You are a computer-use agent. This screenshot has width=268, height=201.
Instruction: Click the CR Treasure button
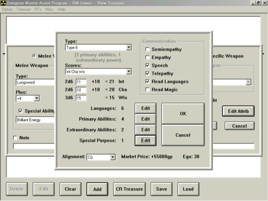(129, 189)
